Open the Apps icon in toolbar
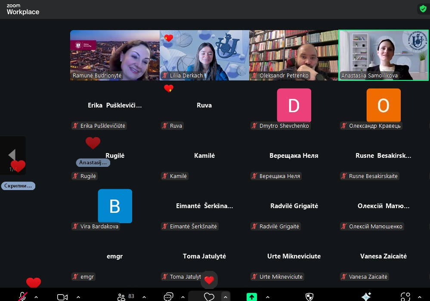Viewport: 430px width, 301px height. tap(405, 297)
